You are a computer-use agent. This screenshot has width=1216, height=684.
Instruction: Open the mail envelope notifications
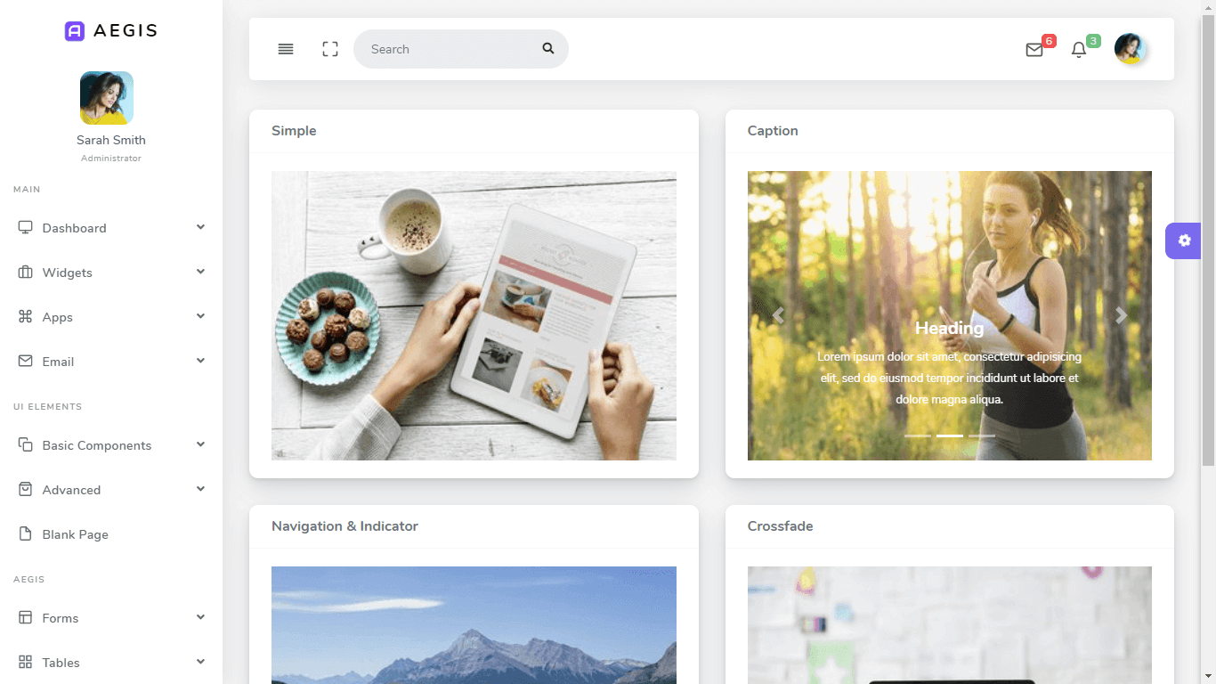(x=1034, y=50)
